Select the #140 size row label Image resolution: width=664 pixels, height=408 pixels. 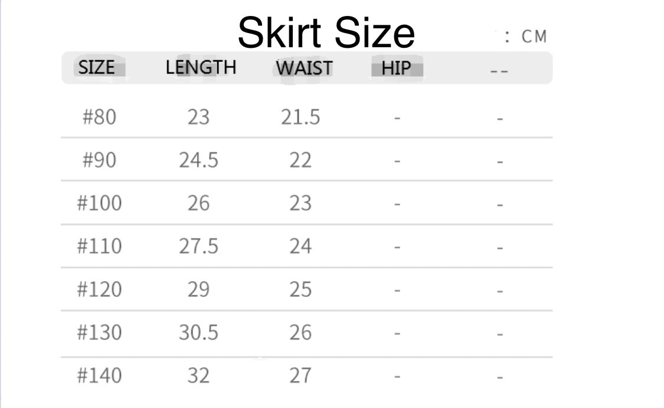(x=99, y=376)
